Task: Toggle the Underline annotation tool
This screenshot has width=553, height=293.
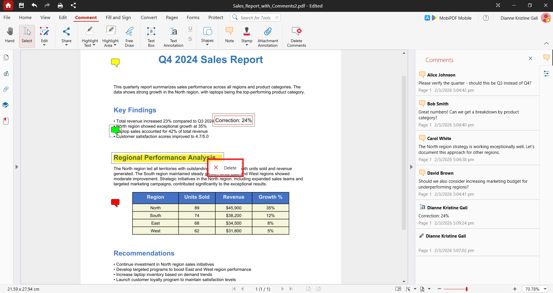Action: pos(190,29)
